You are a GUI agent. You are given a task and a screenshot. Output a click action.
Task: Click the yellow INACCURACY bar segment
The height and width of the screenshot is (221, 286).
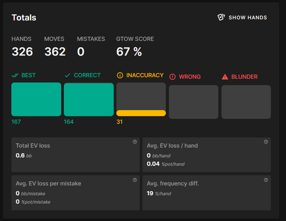(x=141, y=113)
